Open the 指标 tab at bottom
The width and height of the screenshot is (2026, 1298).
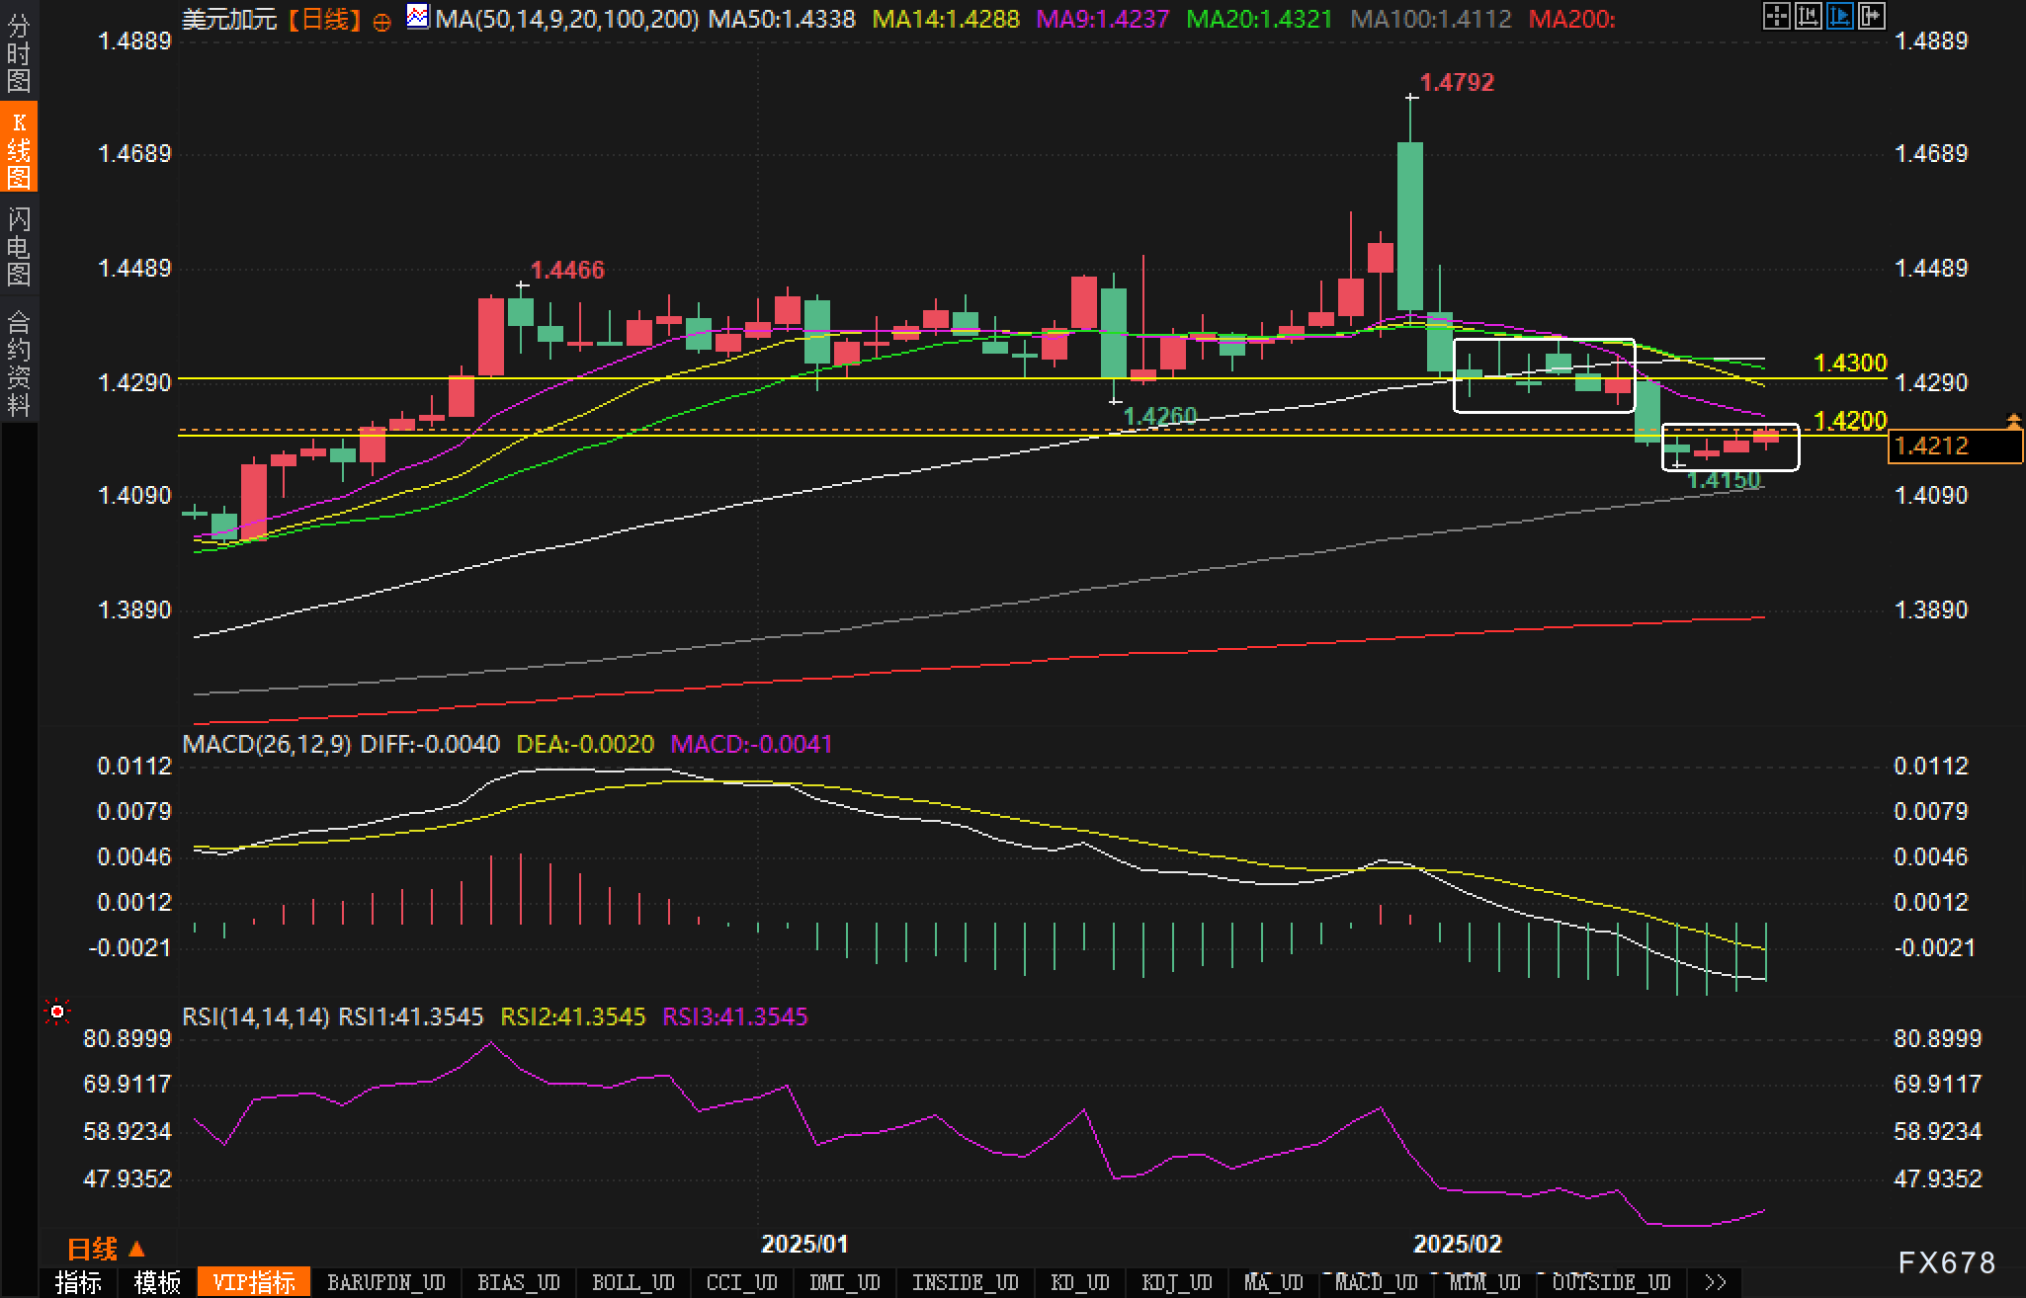click(x=78, y=1282)
